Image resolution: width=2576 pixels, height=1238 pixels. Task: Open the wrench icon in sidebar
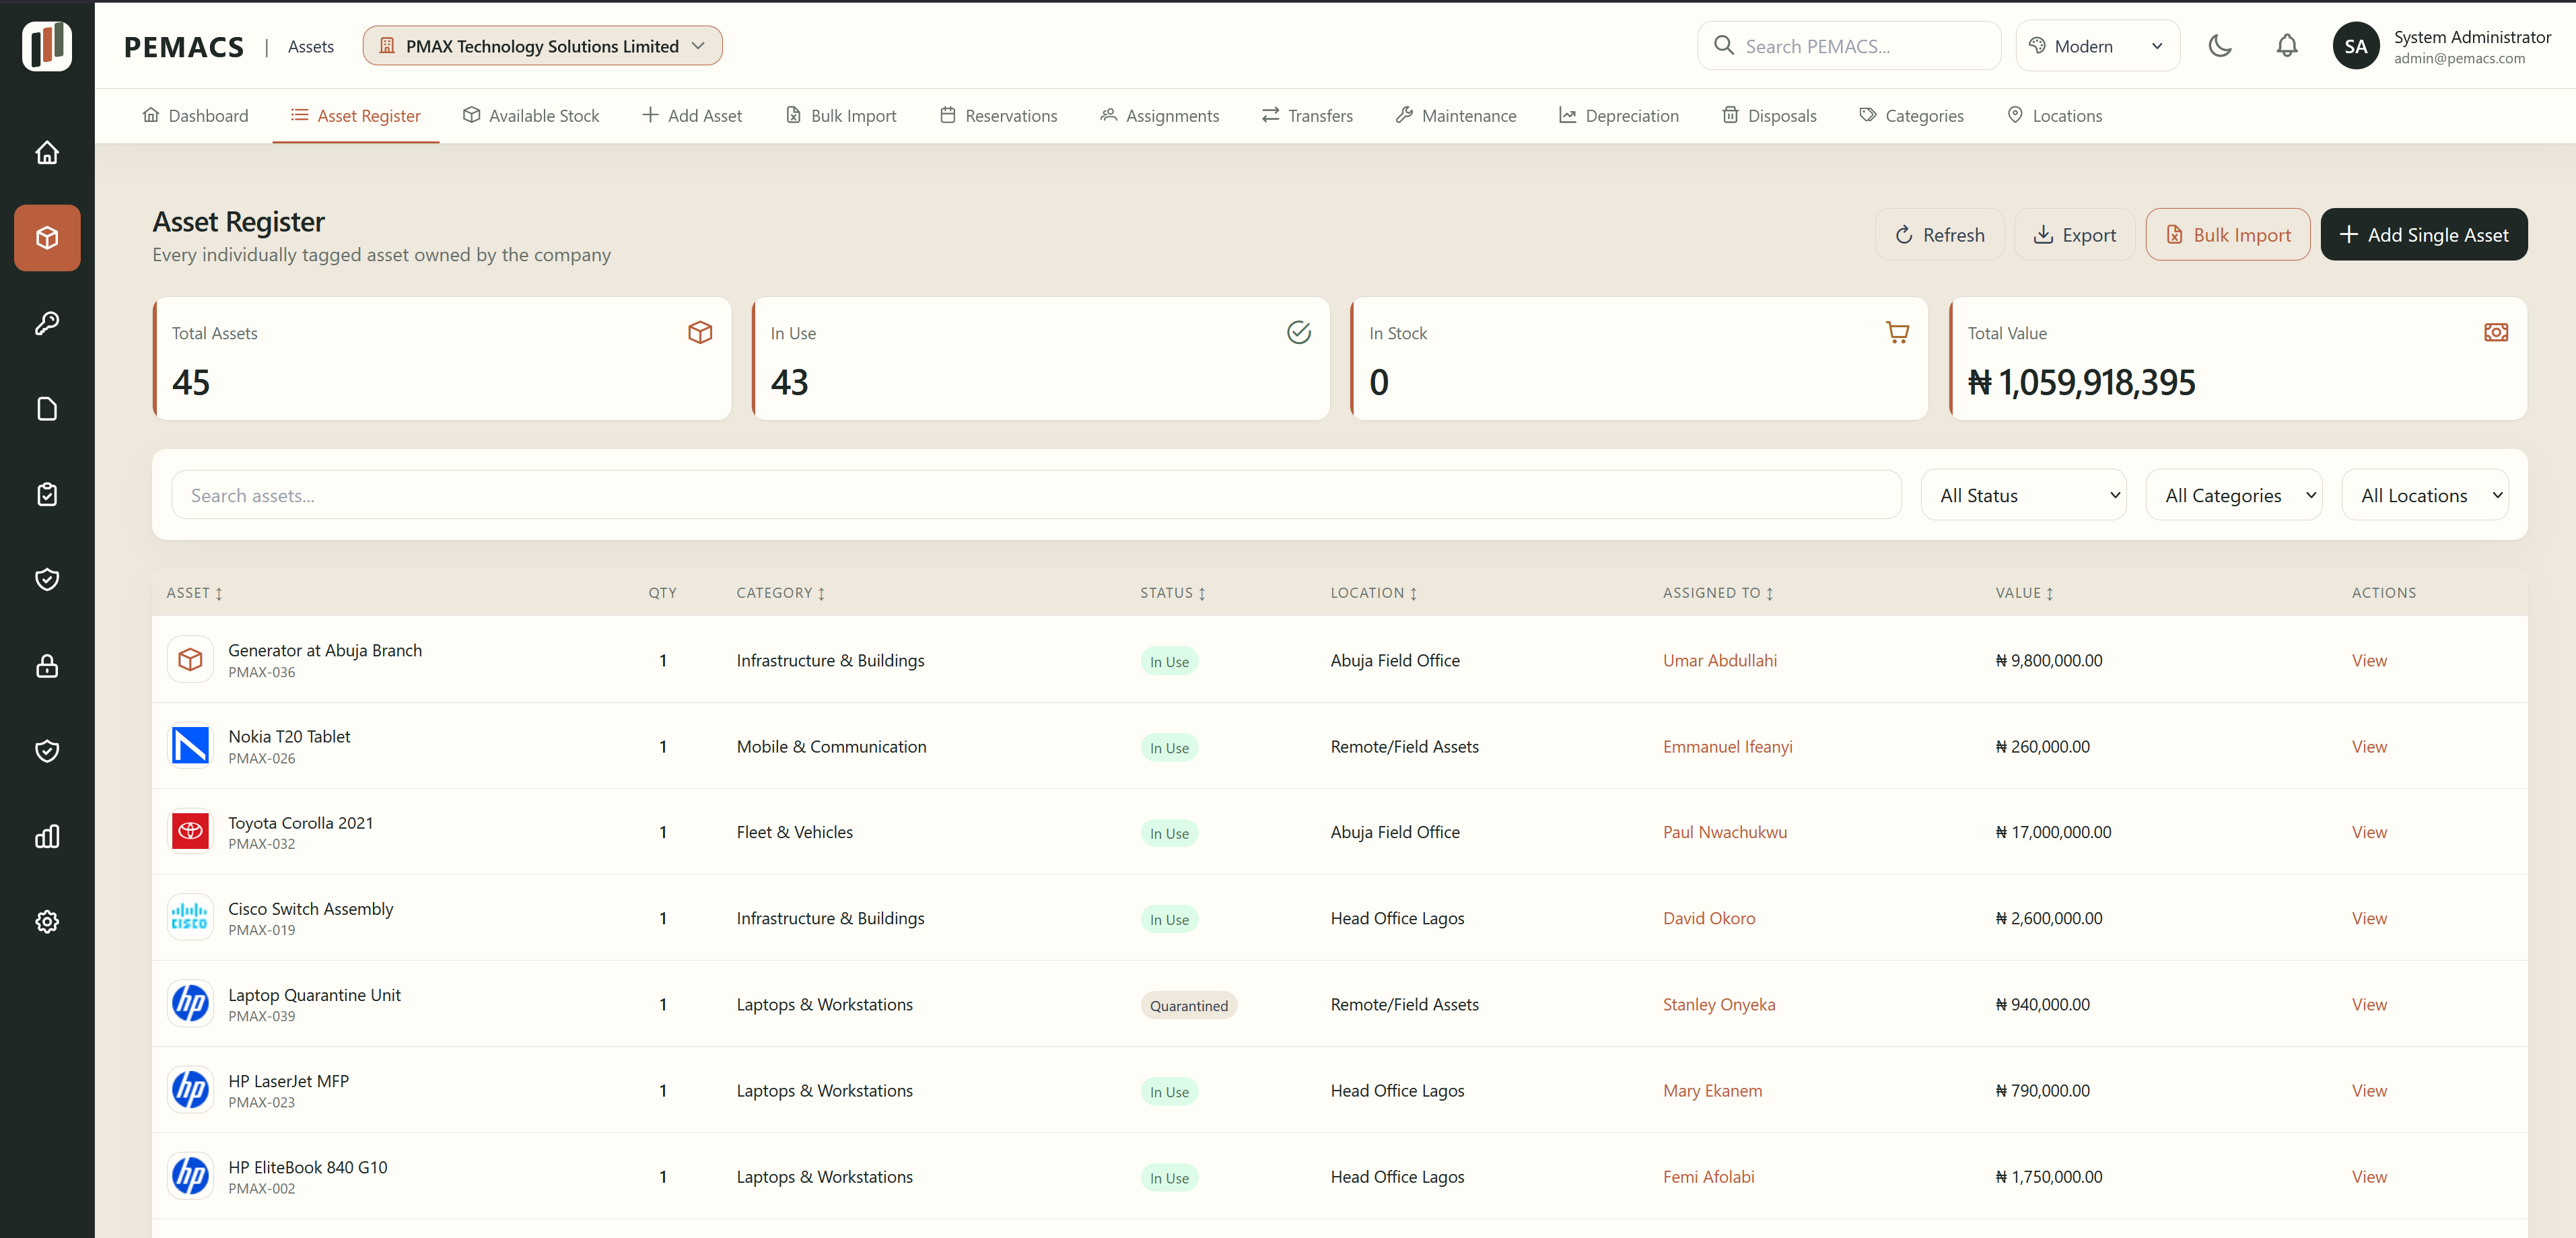[47, 323]
